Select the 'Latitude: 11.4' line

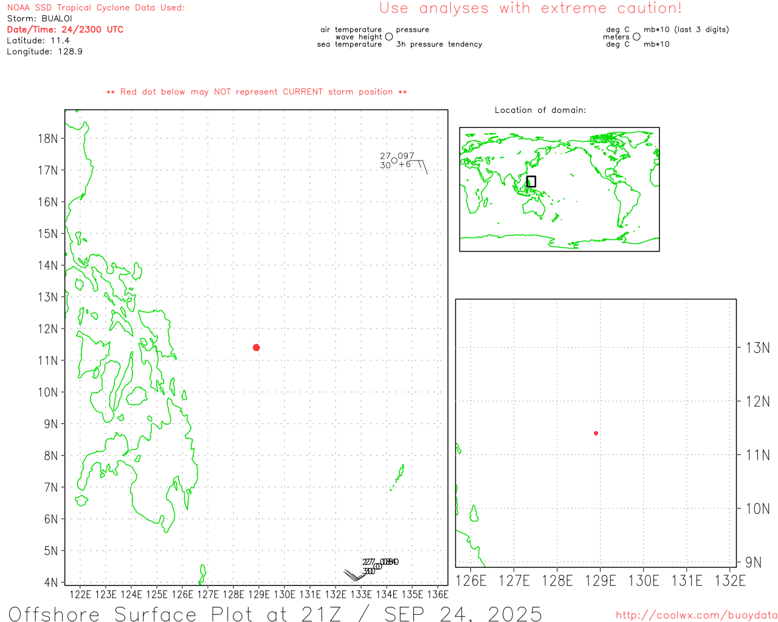(38, 41)
